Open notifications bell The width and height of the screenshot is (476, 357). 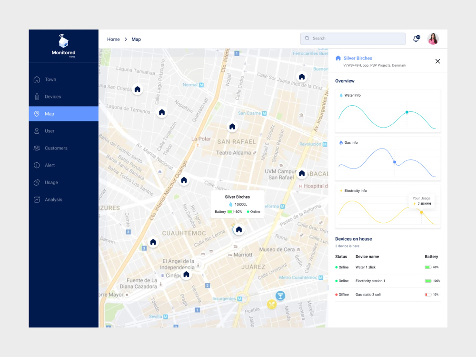point(416,39)
